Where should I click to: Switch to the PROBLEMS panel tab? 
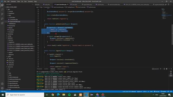[x=39, y=69]
